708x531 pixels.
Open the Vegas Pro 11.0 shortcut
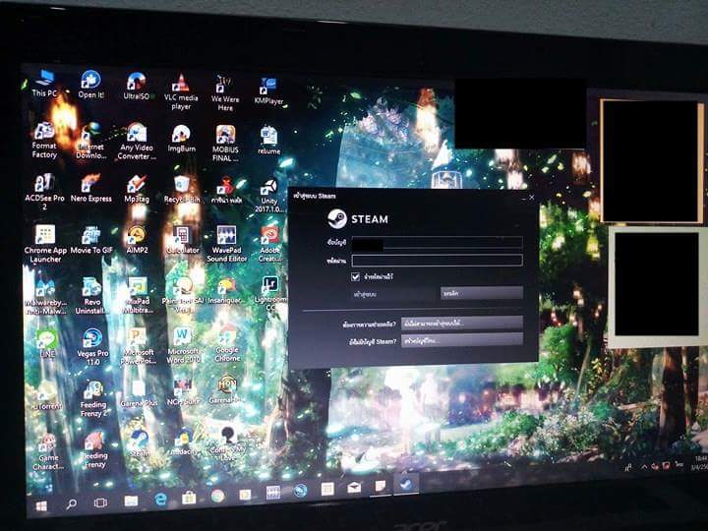tap(92, 347)
